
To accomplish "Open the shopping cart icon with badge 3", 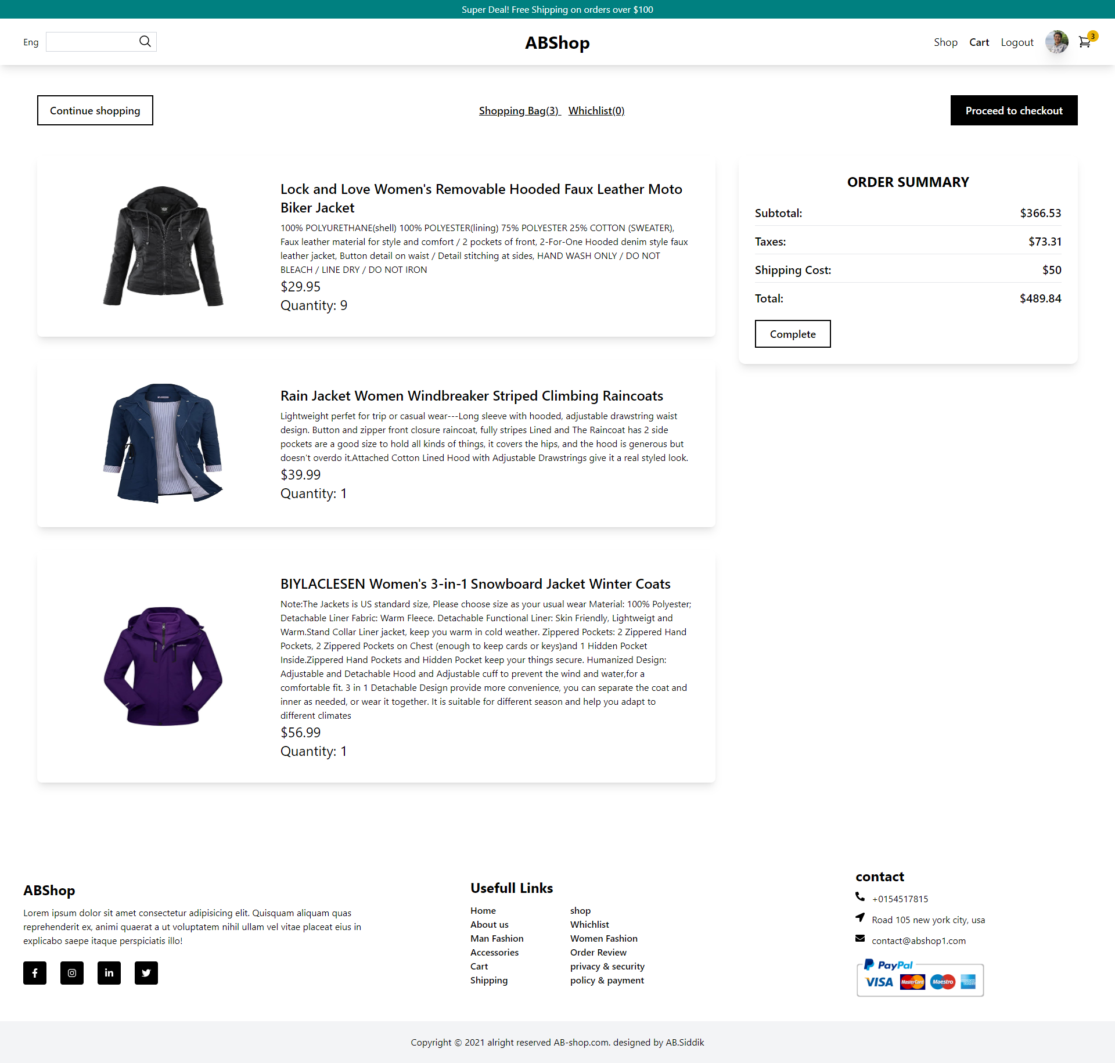I will click(x=1085, y=42).
